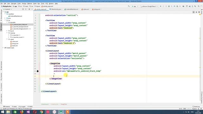The height and width of the screenshot is (114, 203).
Task: Open File Explorer from taskbar
Action: tap(8, 112)
